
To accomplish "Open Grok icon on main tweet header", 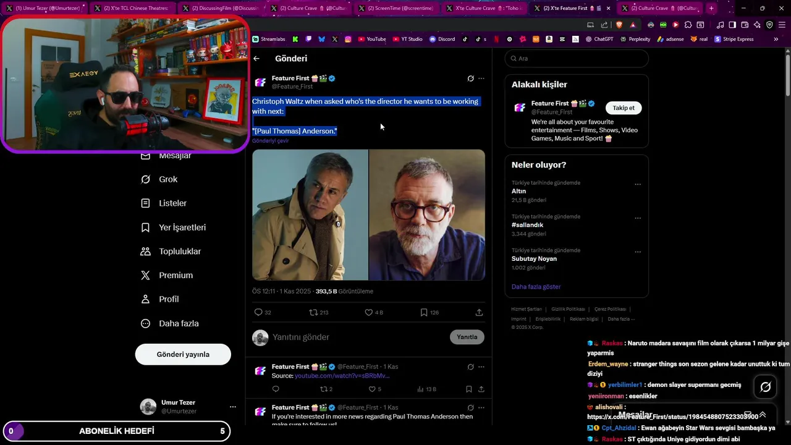I will coord(470,78).
